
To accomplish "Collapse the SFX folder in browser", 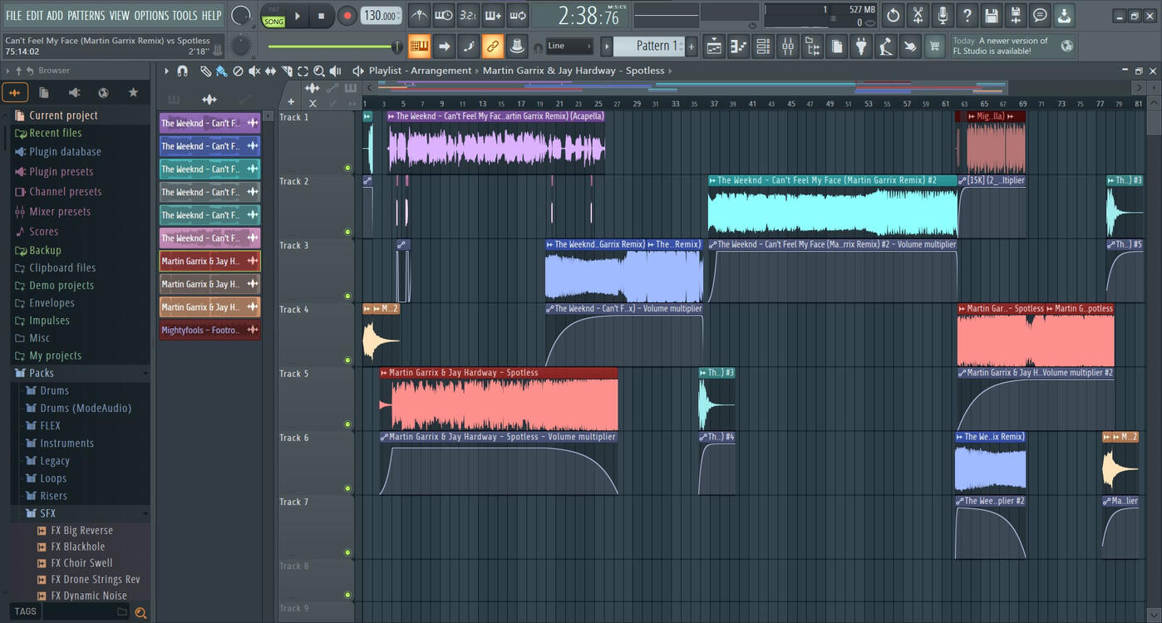I will tap(47, 513).
